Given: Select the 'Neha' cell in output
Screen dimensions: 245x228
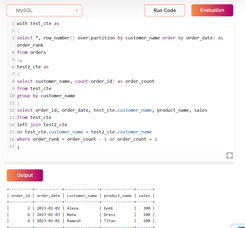Looking at the screenshot, I should pyautogui.click(x=71, y=215).
